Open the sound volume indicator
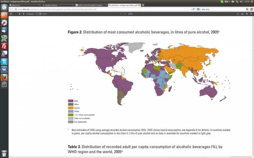 click(241, 2)
